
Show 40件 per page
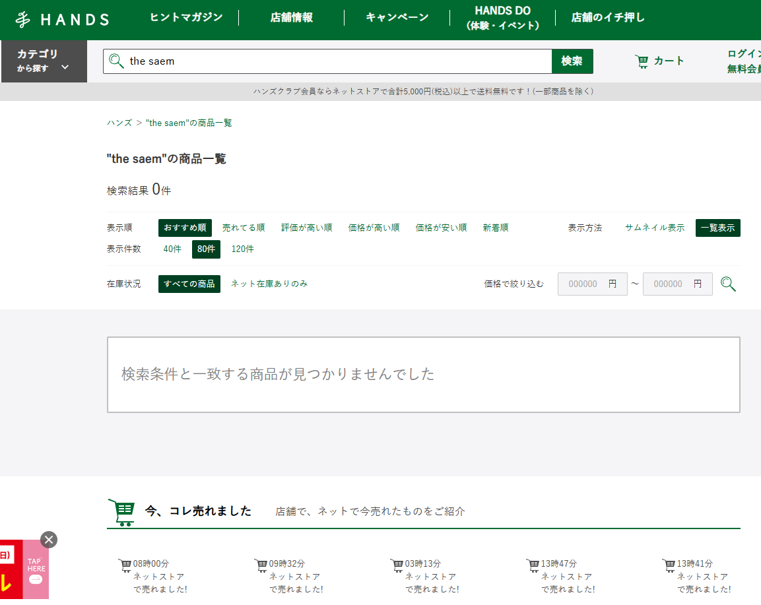[x=172, y=249]
